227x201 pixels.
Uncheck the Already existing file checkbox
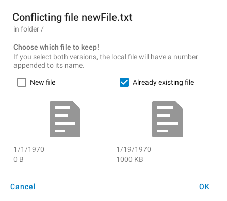124,82
